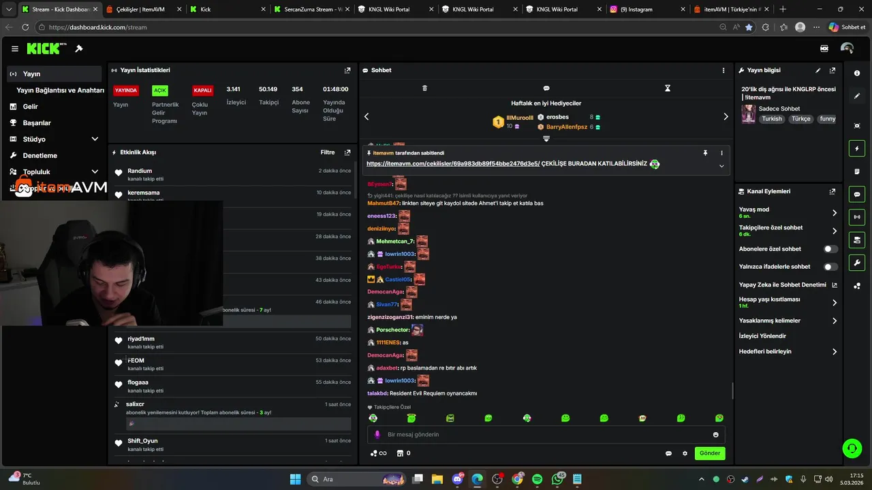Toggle the wrench widget in right sidebar
Image resolution: width=872 pixels, height=490 pixels.
pos(857,263)
